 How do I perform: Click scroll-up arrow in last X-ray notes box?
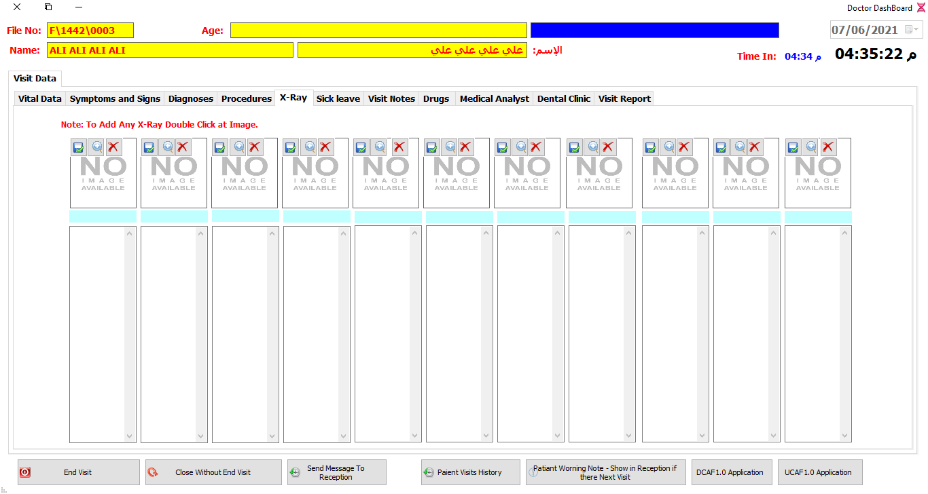click(x=845, y=233)
